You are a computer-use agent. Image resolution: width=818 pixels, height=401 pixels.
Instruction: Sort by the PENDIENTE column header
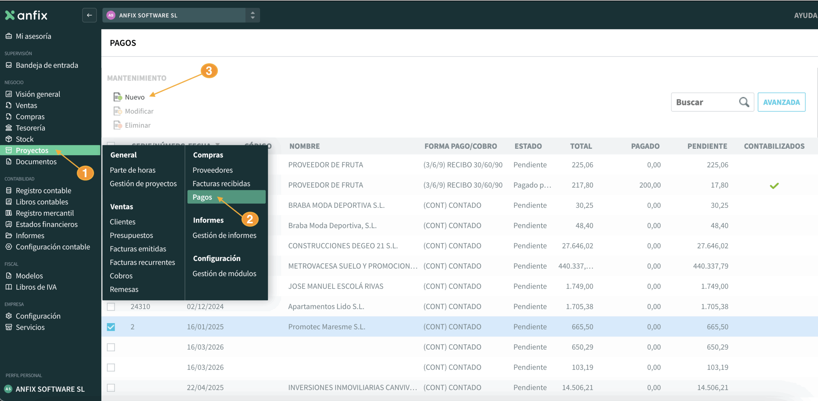point(707,146)
